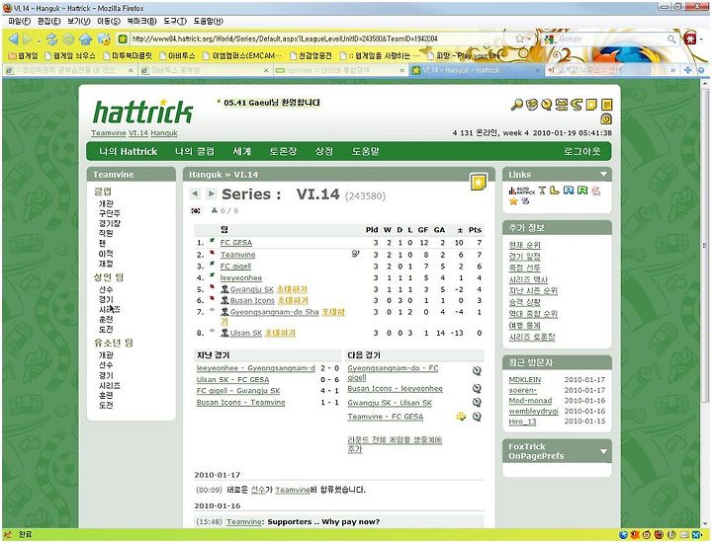The image size is (712, 543).
Task: Click the Hattrick logo
Action: tap(143, 111)
